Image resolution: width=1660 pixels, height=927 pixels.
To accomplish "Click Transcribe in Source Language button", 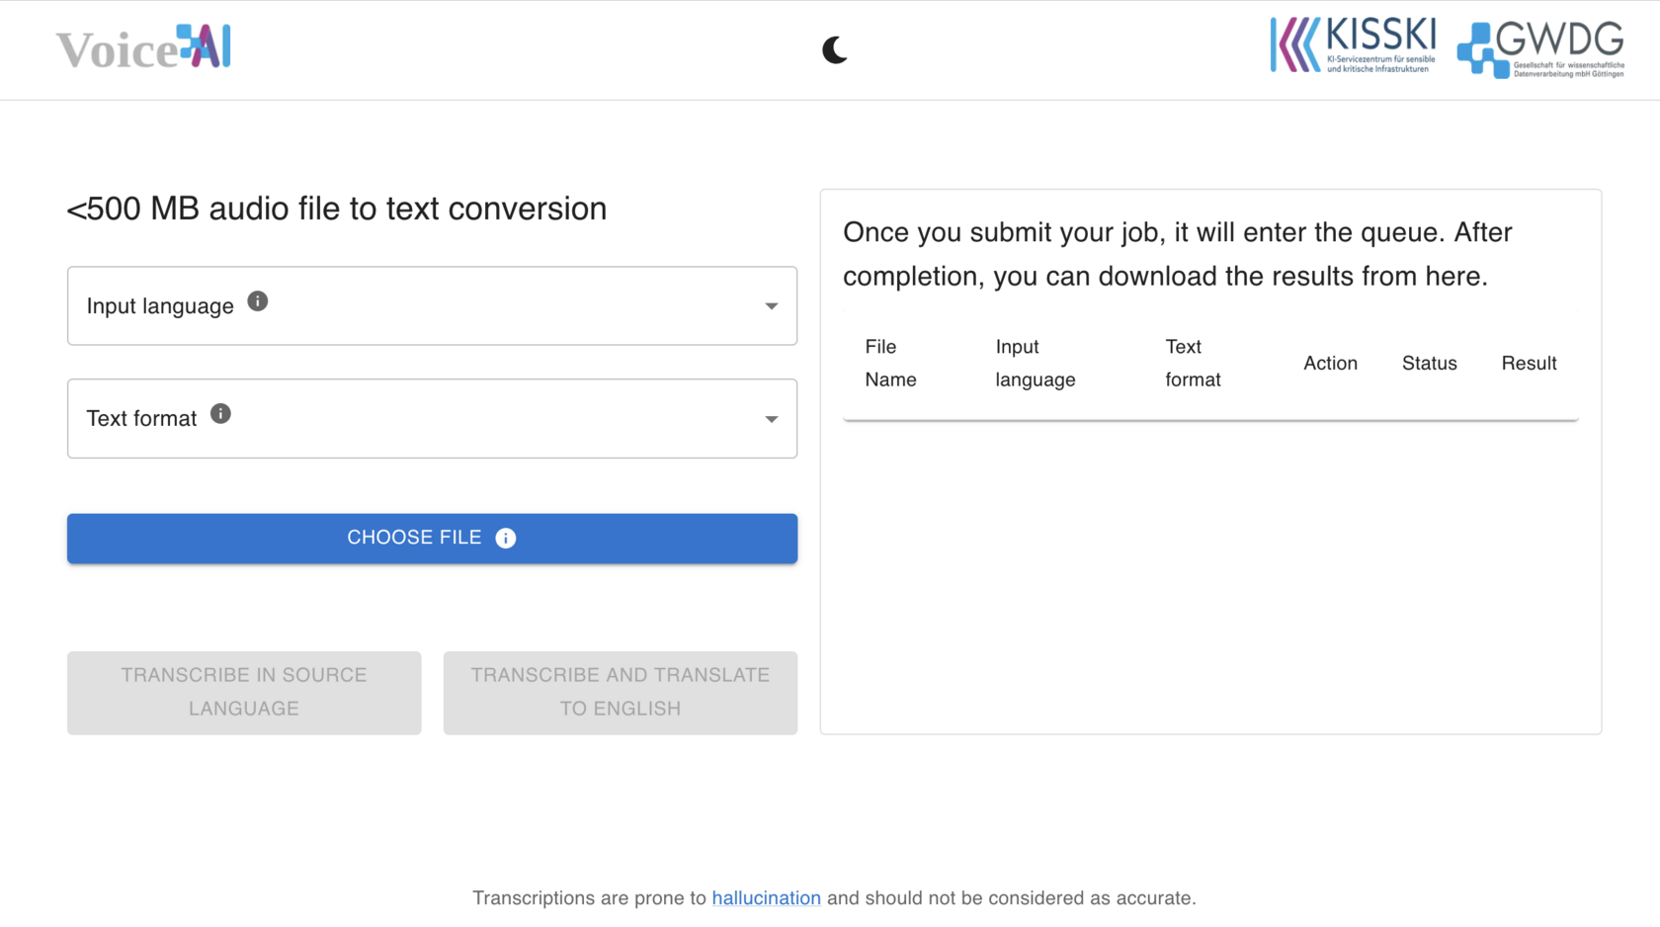I will 244,692.
